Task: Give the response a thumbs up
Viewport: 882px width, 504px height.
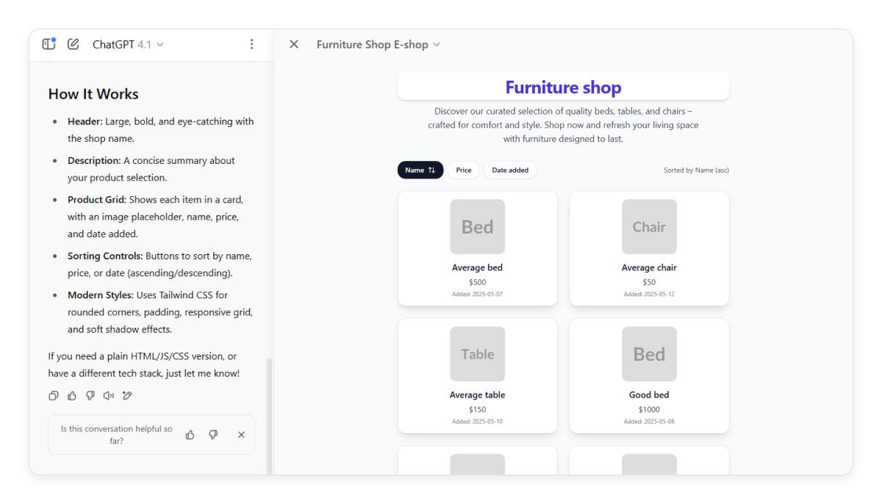Action: pos(73,395)
